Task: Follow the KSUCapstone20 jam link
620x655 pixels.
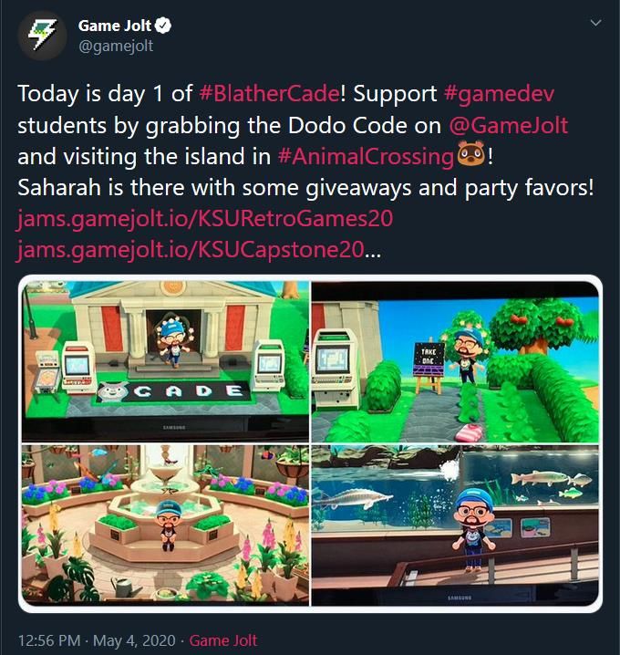Action: pyautogui.click(x=191, y=250)
